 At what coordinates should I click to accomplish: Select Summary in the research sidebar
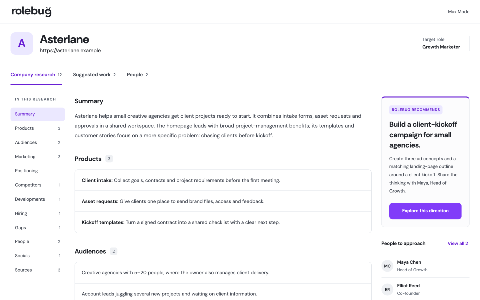coord(38,114)
